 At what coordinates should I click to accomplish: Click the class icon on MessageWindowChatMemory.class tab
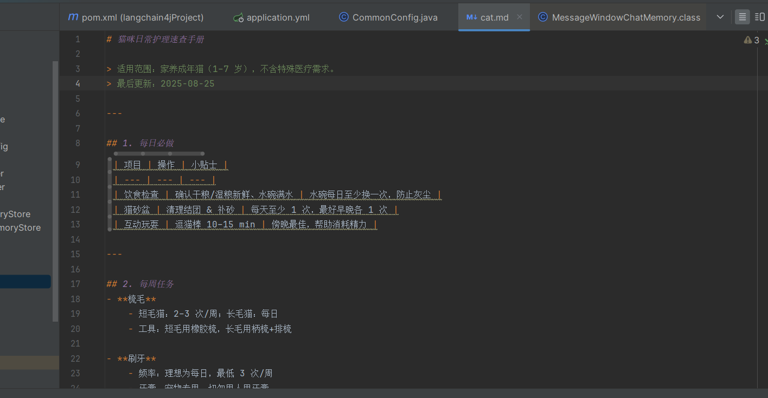[x=543, y=17]
